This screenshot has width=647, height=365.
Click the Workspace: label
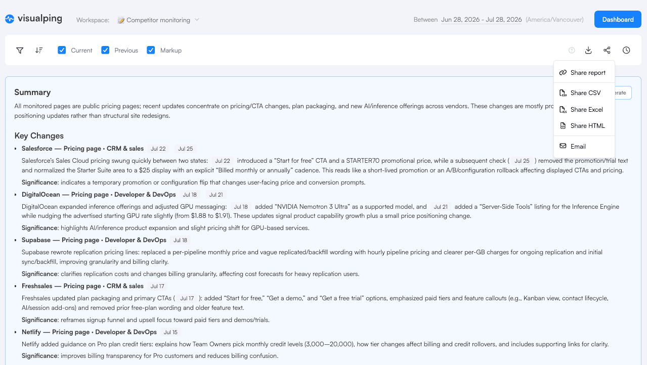(x=93, y=20)
